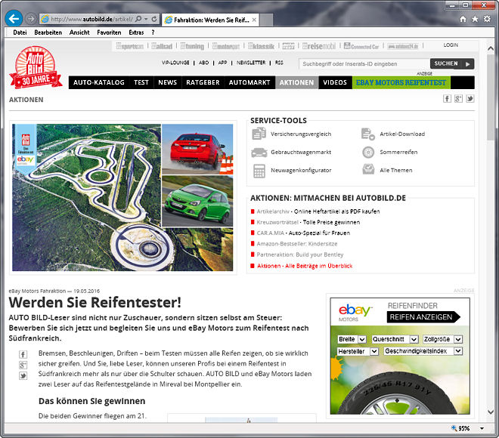Click the green Opel thumbnail image
Viewport: 499px width, 438px height.
197,202
